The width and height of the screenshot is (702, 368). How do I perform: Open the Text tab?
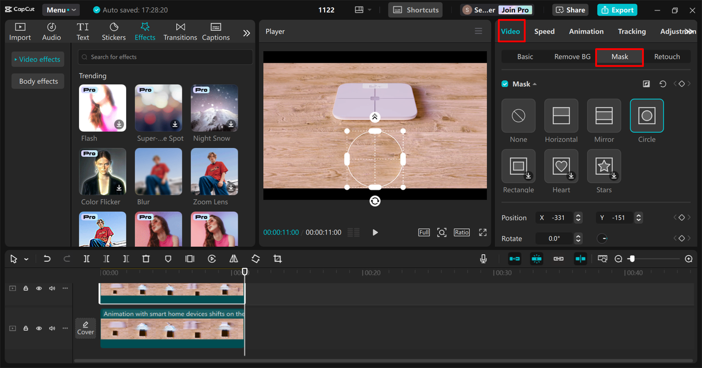[83, 32]
